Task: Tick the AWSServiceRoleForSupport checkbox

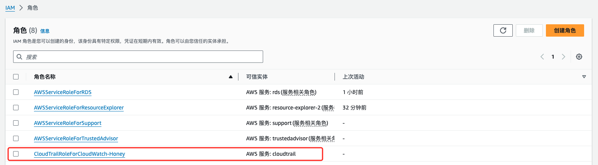Action: coord(16,123)
